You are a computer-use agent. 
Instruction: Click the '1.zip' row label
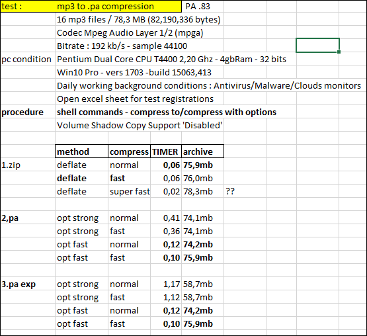pos(28,165)
